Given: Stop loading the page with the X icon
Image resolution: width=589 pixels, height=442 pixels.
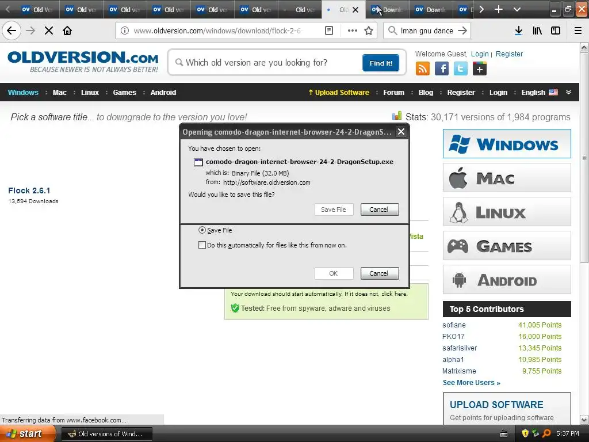Looking at the screenshot, I should [x=49, y=31].
